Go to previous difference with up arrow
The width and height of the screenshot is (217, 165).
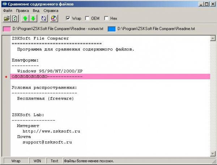(25, 18)
